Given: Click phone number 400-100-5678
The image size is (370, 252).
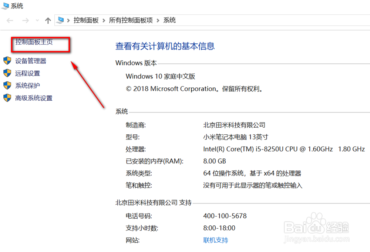Looking at the screenshot, I should pos(225,216).
